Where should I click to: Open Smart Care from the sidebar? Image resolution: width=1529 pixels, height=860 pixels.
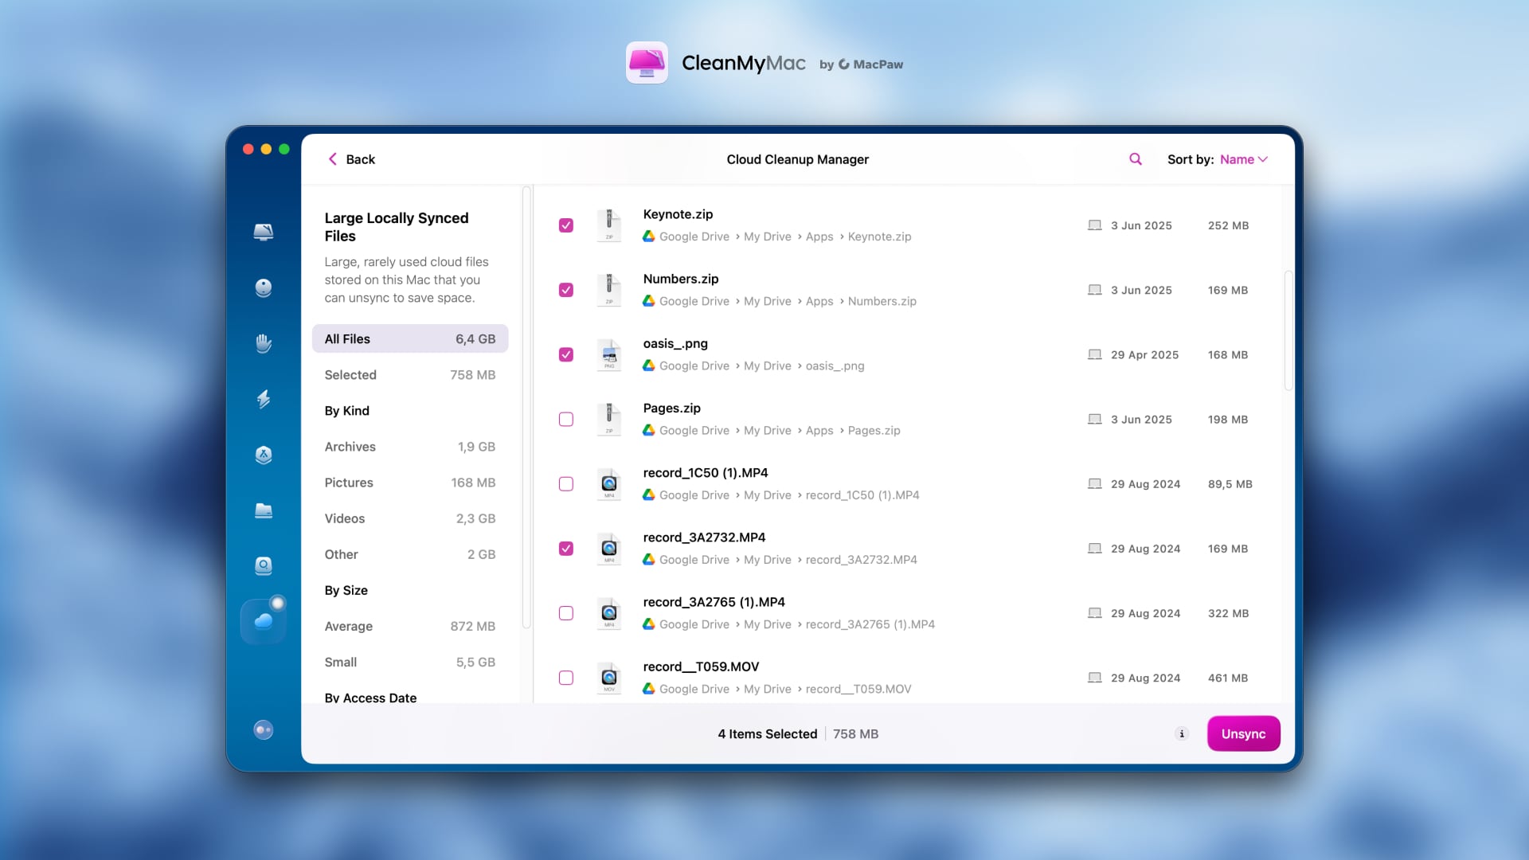tap(264, 232)
